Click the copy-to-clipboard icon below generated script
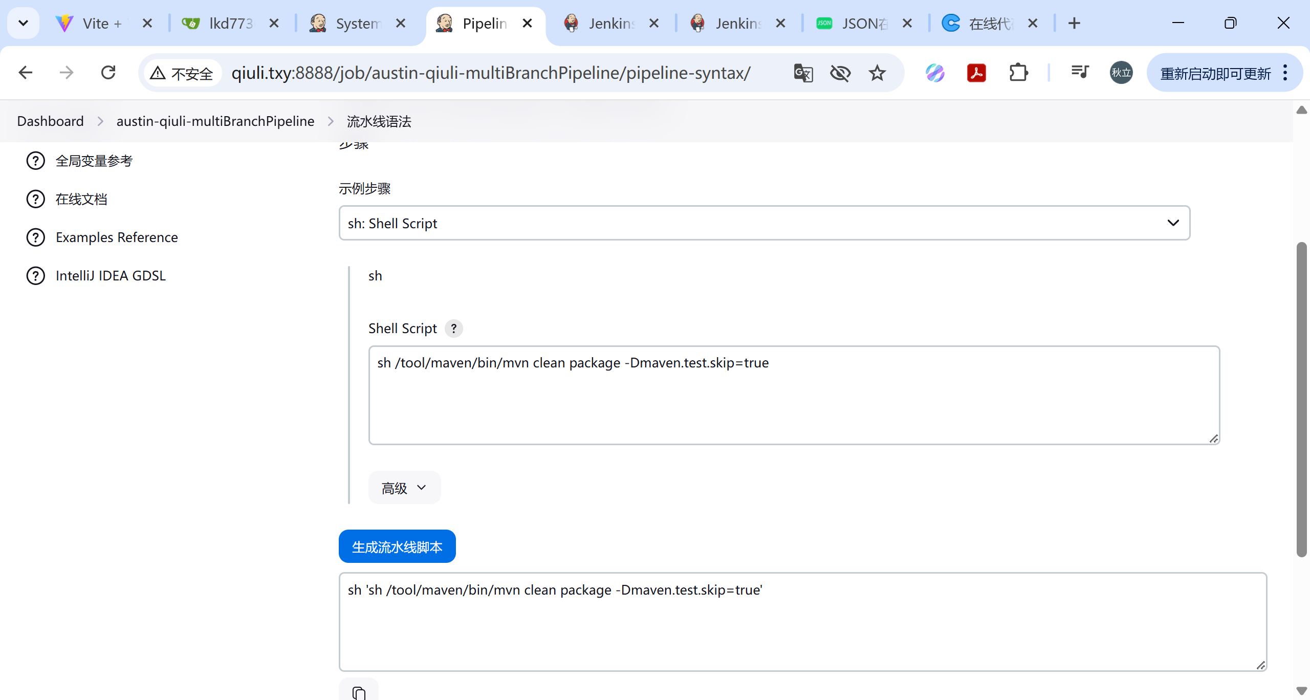Screen dimensions: 1310x700 (x=359, y=692)
